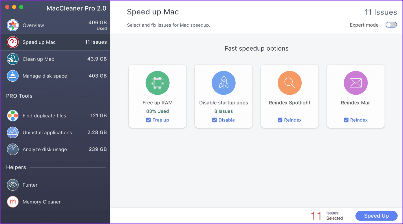Viewport: 403px width, 224px height.
Task: Launch Funter helper label
Action: pos(30,185)
